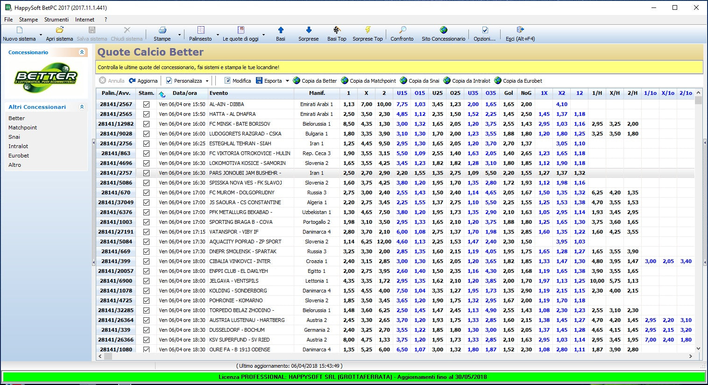708x385 pixels.
Task: Click the Stampe printer icon
Action: tap(162, 30)
